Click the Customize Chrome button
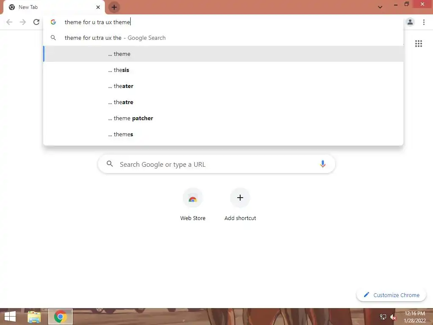 pyautogui.click(x=391, y=295)
